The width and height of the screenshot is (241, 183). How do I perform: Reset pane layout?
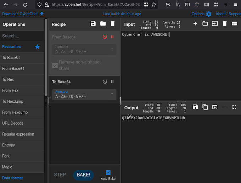[234, 24]
